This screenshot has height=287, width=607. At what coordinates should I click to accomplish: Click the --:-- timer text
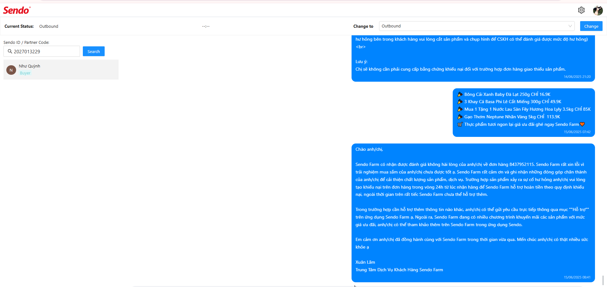tap(206, 26)
